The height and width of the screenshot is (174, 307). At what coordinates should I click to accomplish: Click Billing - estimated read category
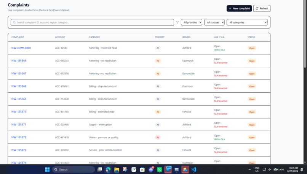pos(102,112)
